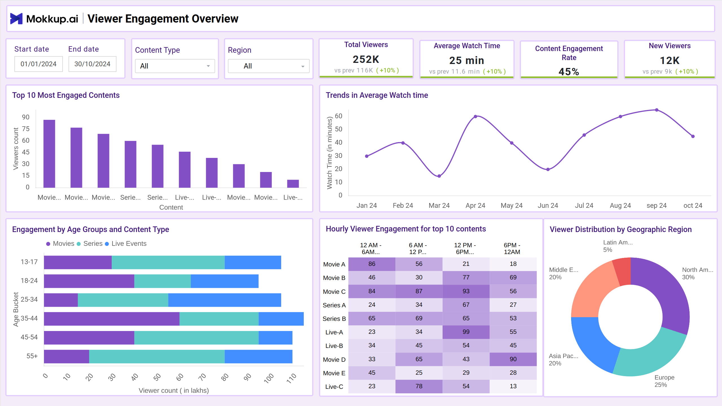This screenshot has width=722, height=406.
Task: Open the Region dropdown
Action: click(268, 66)
